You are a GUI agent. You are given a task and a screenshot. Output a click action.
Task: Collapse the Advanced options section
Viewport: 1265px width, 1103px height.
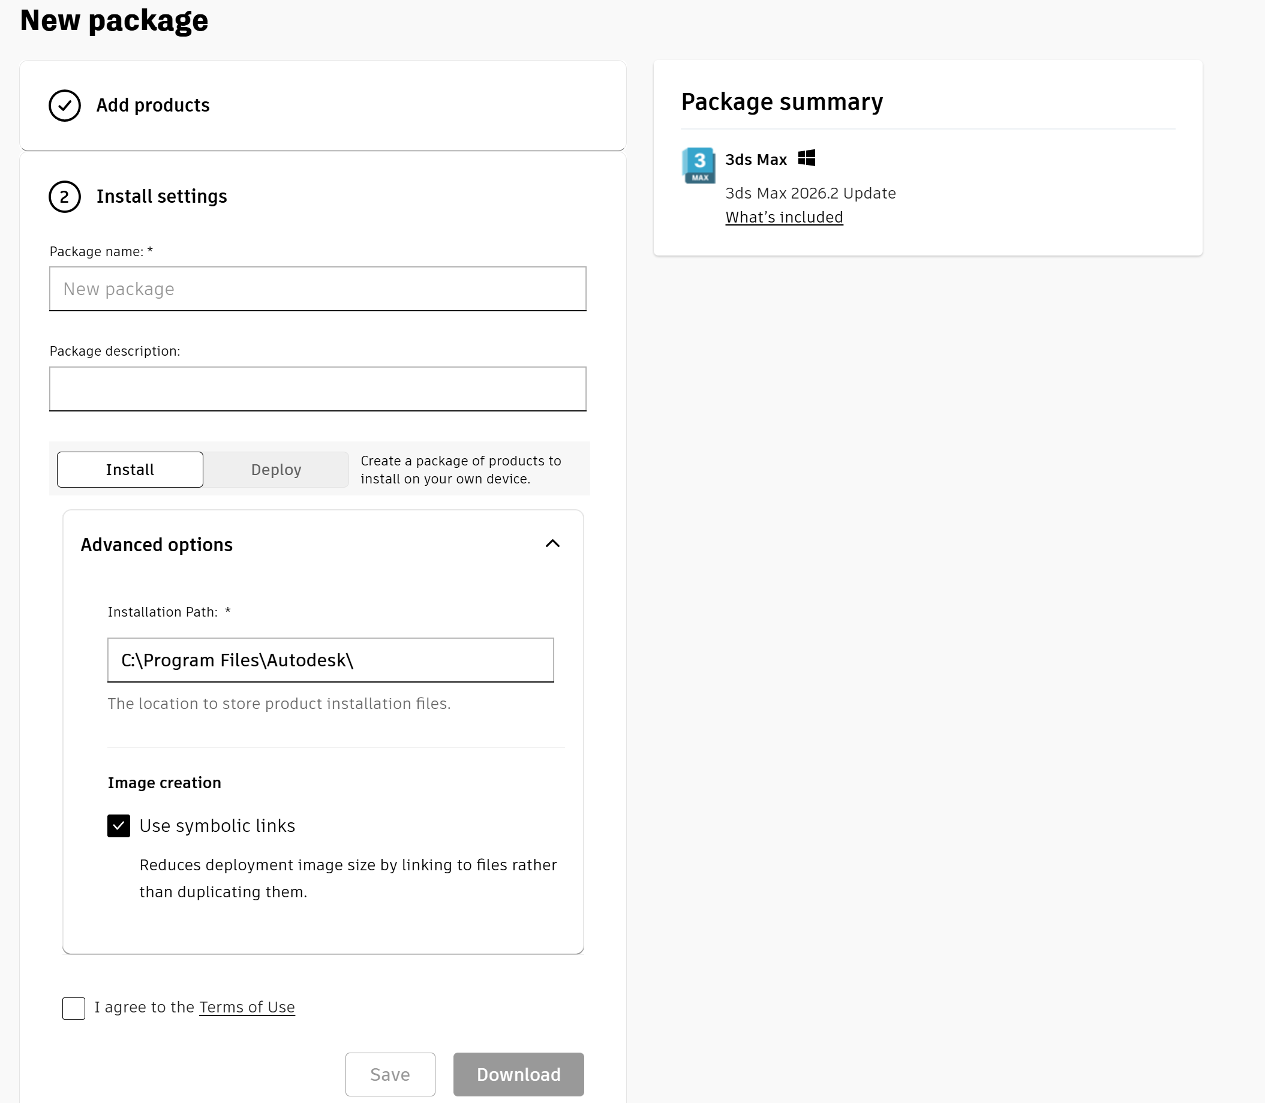click(553, 543)
